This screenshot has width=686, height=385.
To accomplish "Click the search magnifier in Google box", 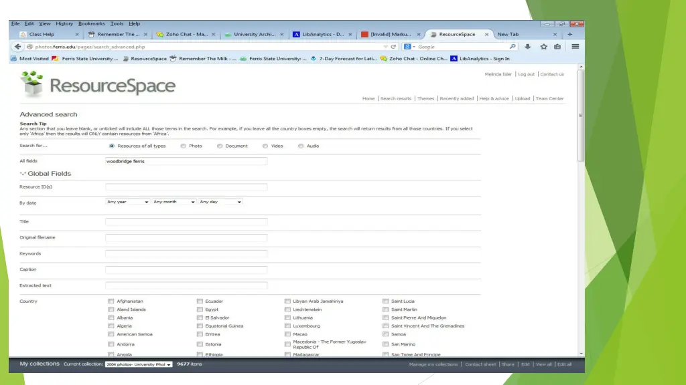I will [512, 46].
